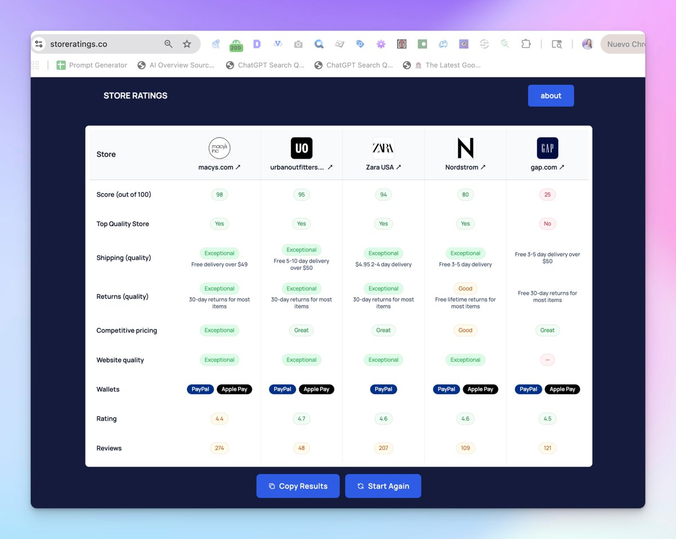Open the urbanoutfitters.... store link
This screenshot has height=539, width=676.
point(301,167)
